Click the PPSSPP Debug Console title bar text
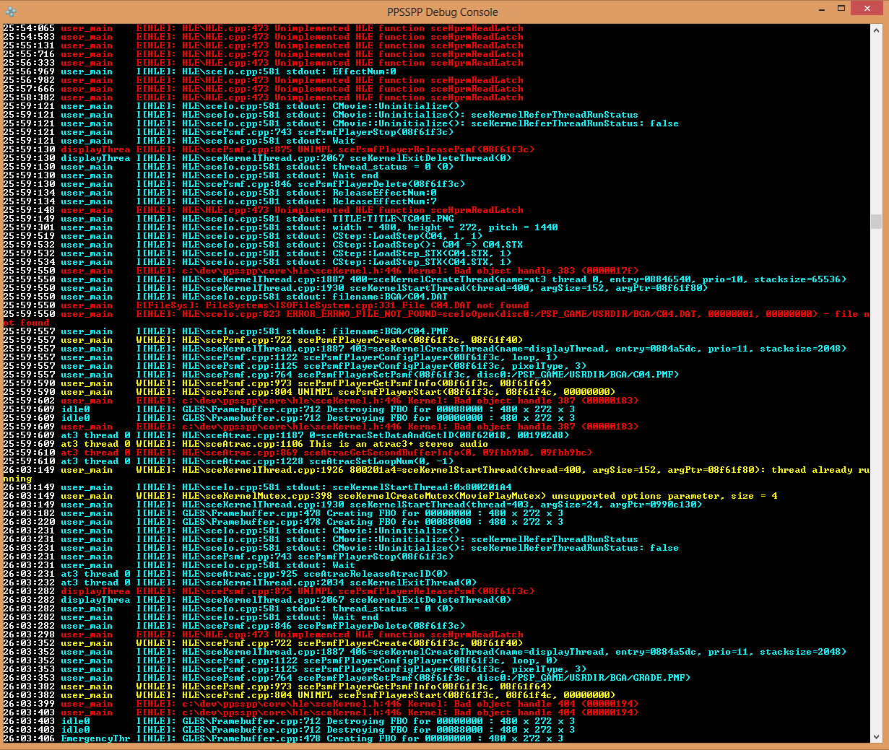The image size is (889, 750). click(x=442, y=12)
